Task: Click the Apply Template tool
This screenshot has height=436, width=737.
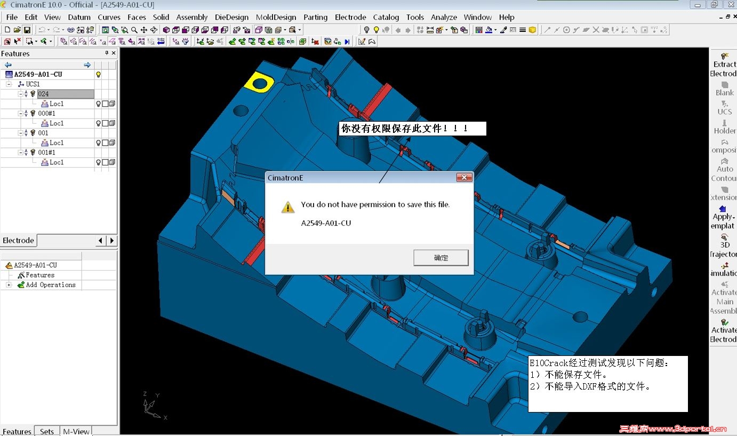Action: coord(723,217)
